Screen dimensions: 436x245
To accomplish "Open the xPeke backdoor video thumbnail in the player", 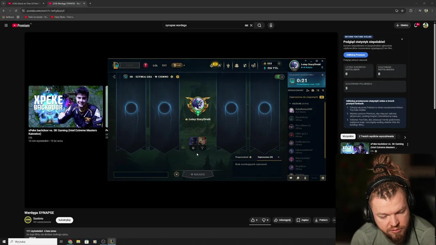I will click(66, 107).
